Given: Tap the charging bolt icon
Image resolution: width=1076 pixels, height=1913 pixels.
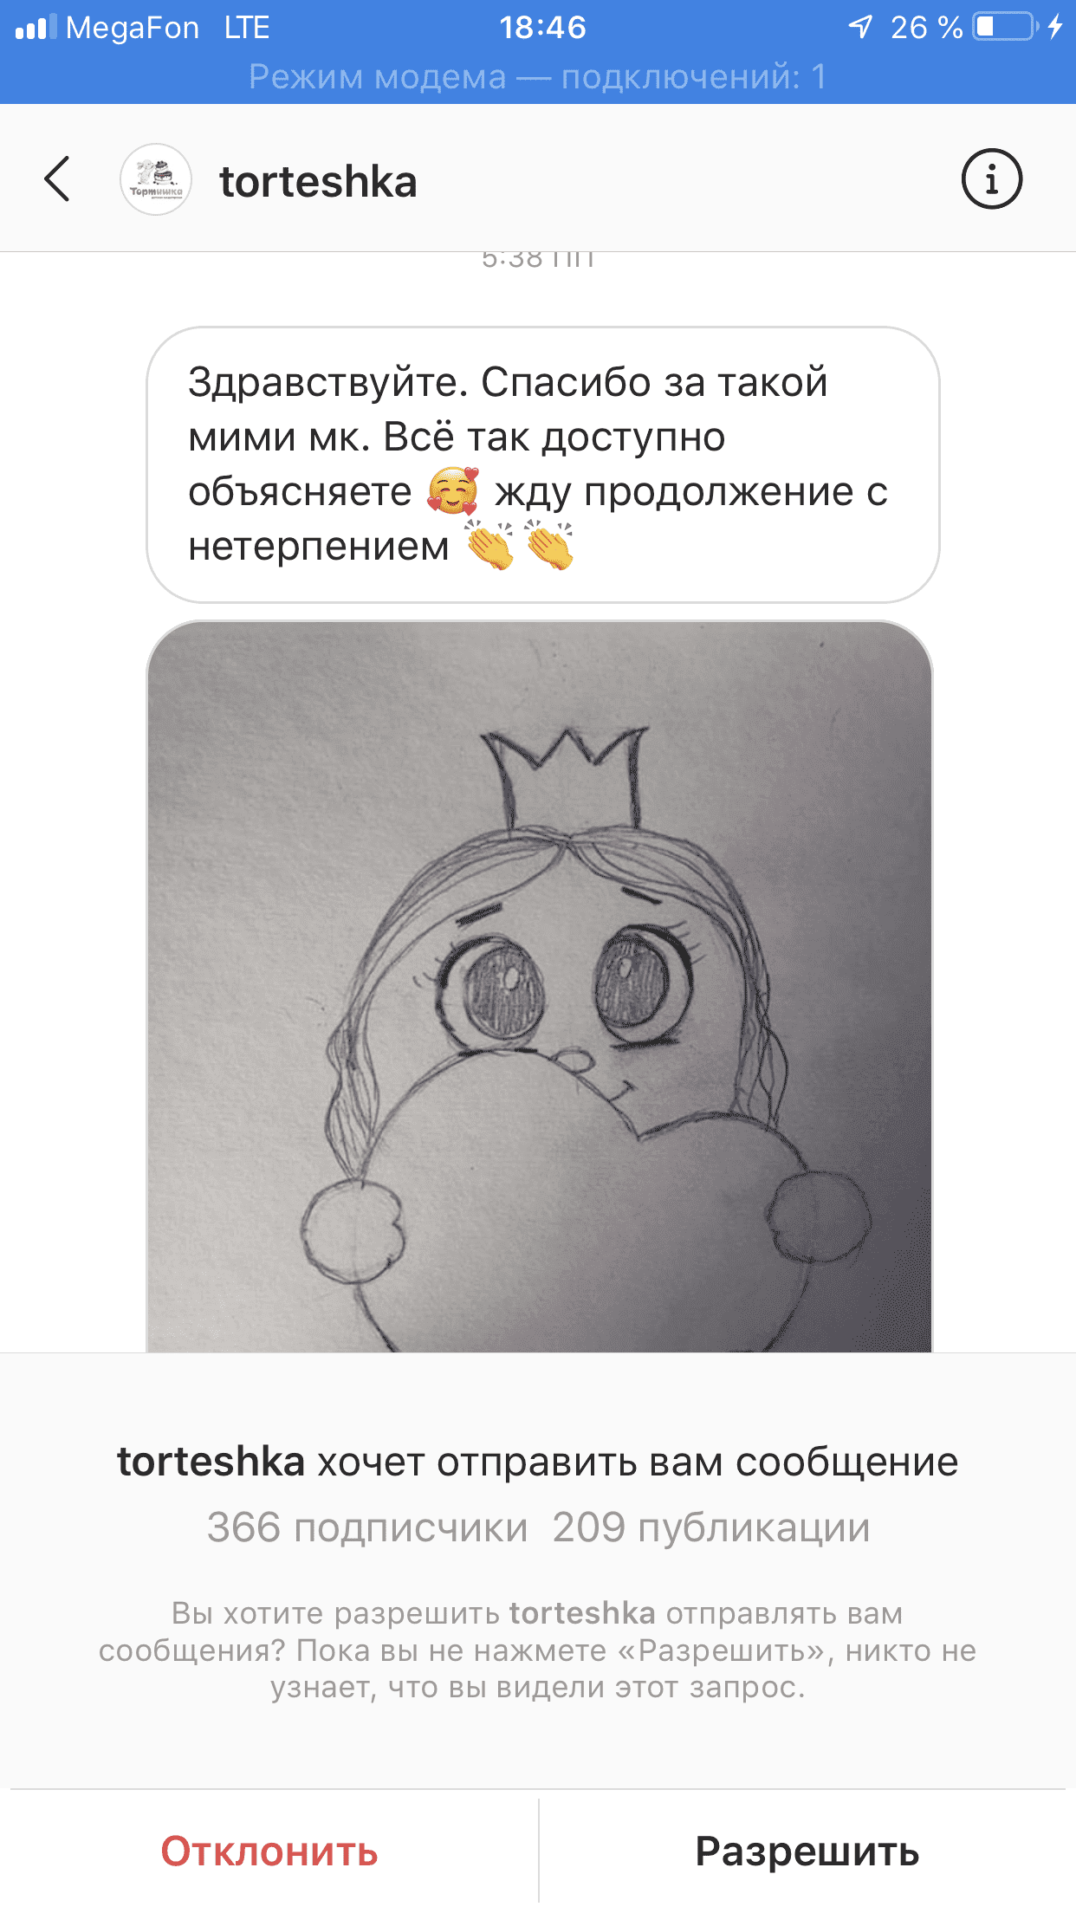Looking at the screenshot, I should (x=1054, y=27).
